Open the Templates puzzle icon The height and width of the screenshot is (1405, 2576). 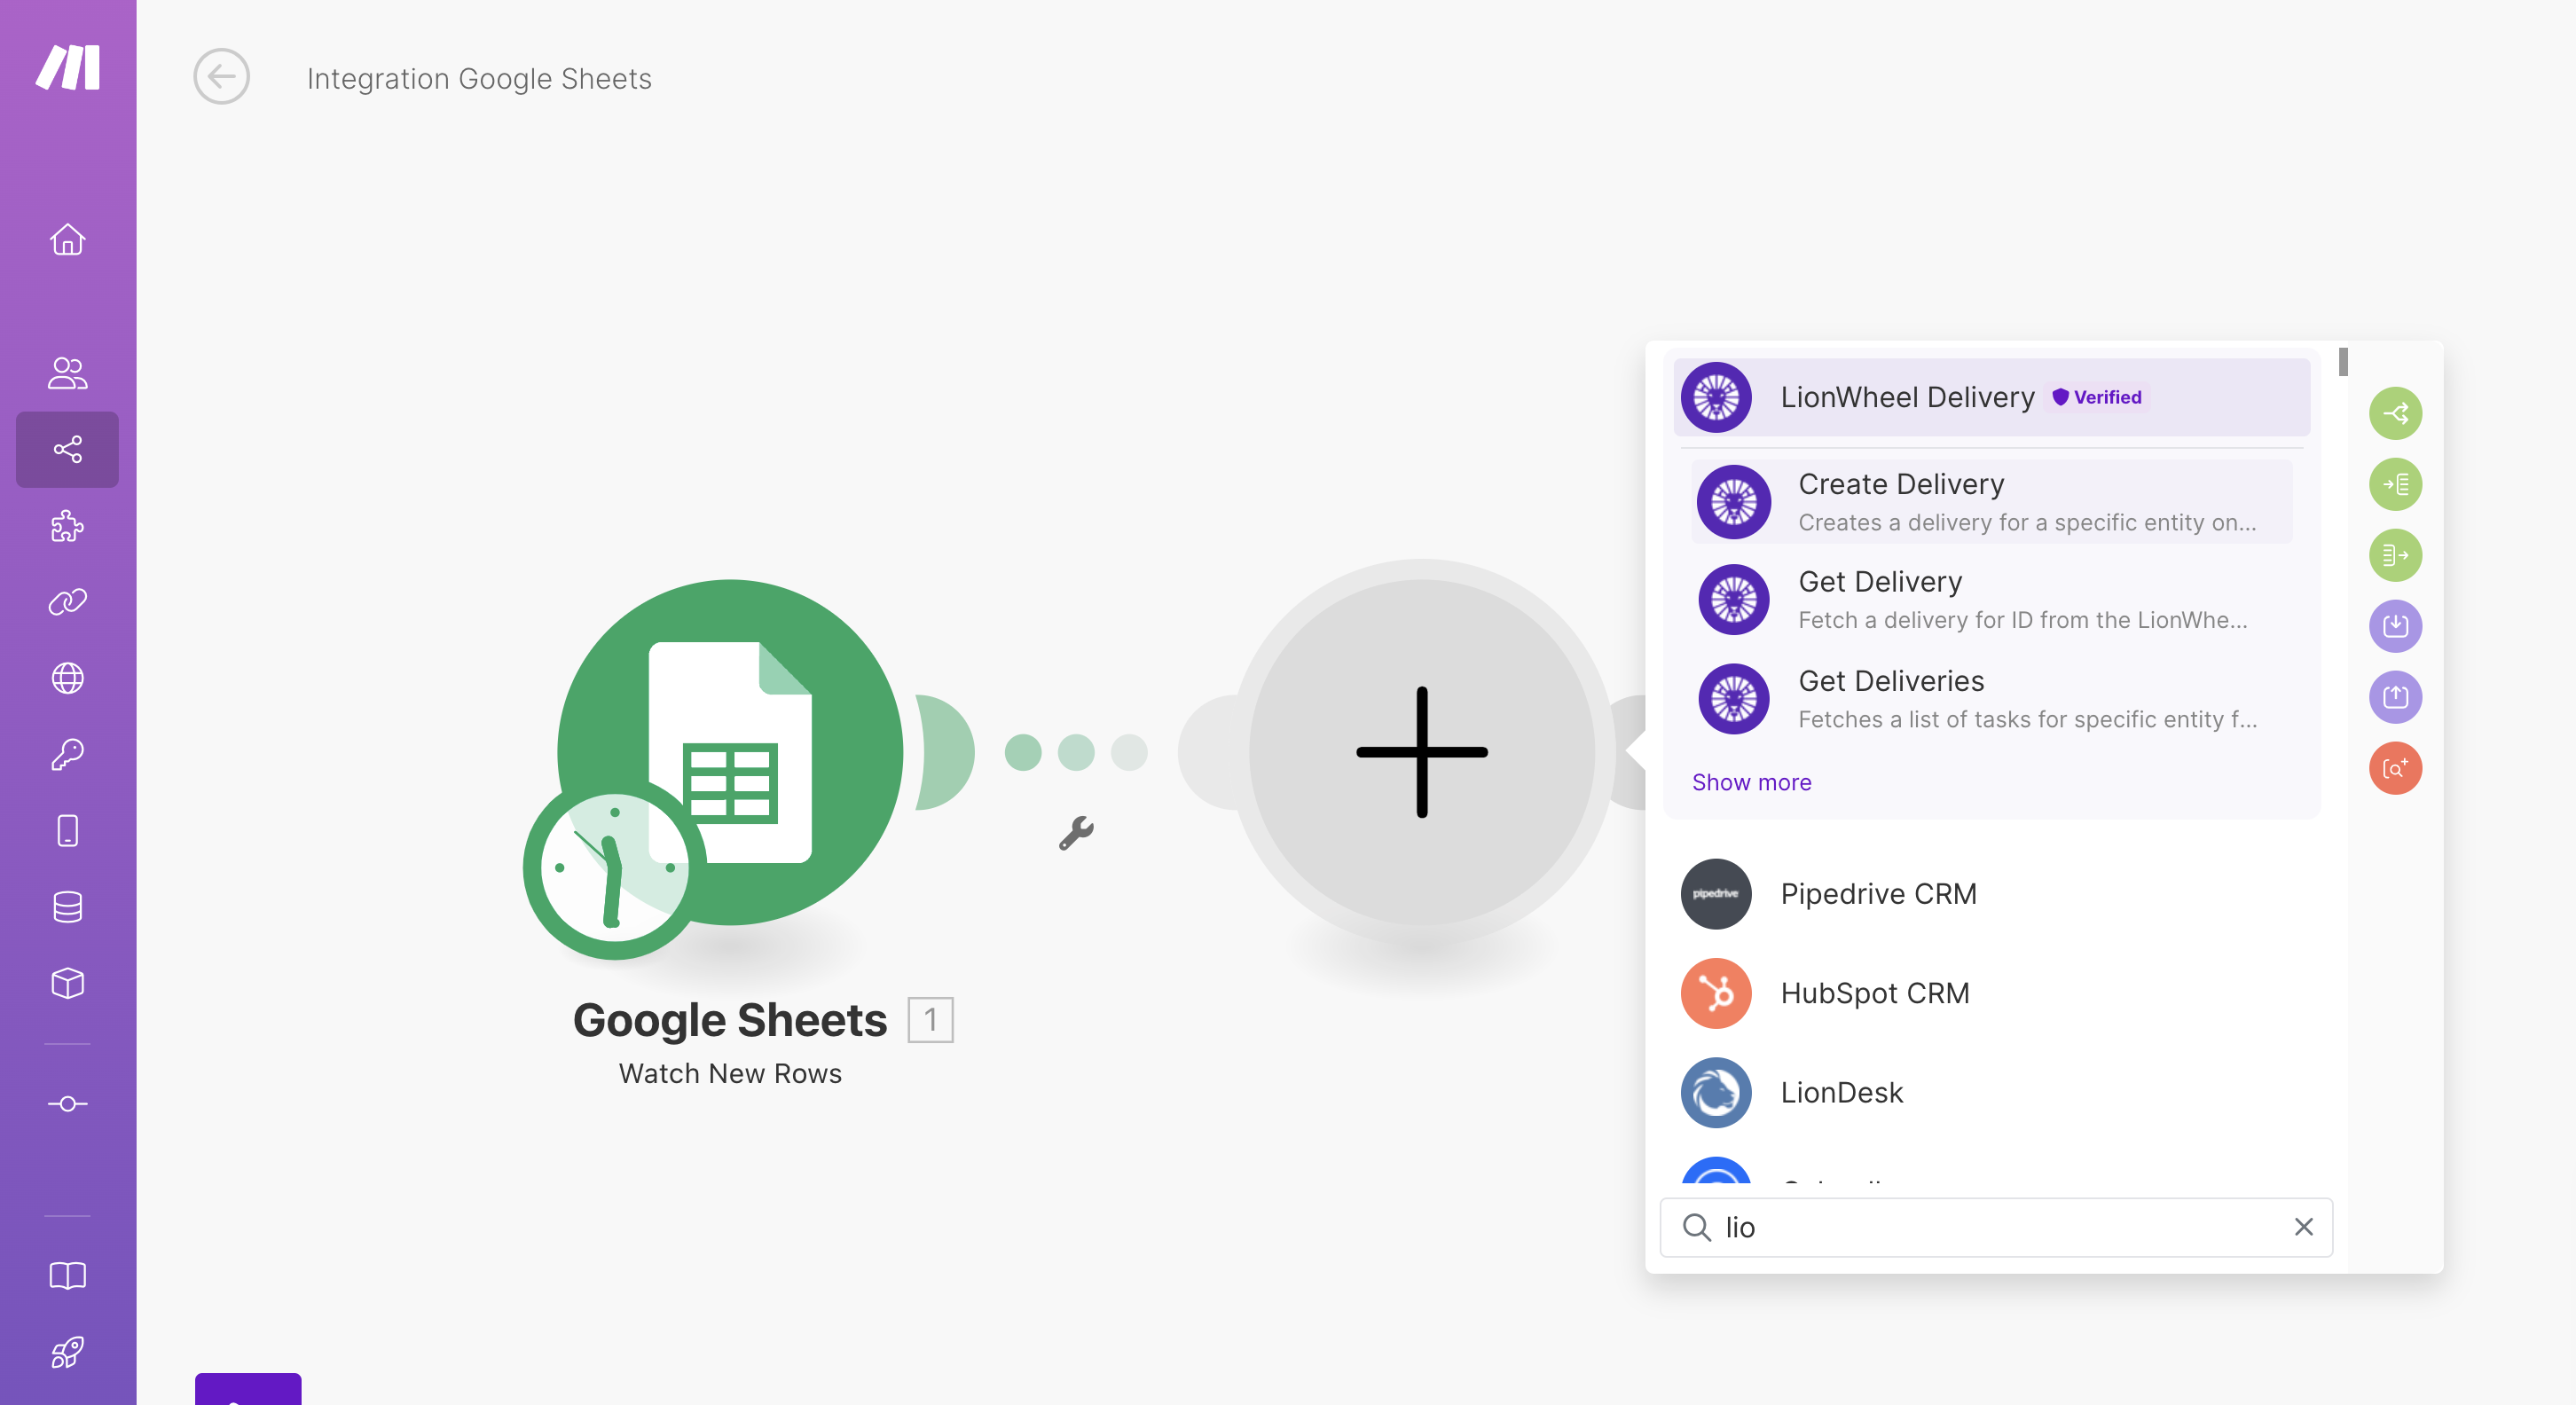[68, 526]
